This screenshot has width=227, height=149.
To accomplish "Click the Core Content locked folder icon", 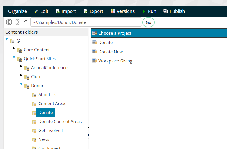I will pos(19,50).
